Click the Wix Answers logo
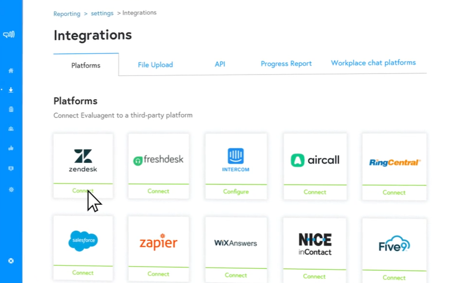 [x=236, y=243]
